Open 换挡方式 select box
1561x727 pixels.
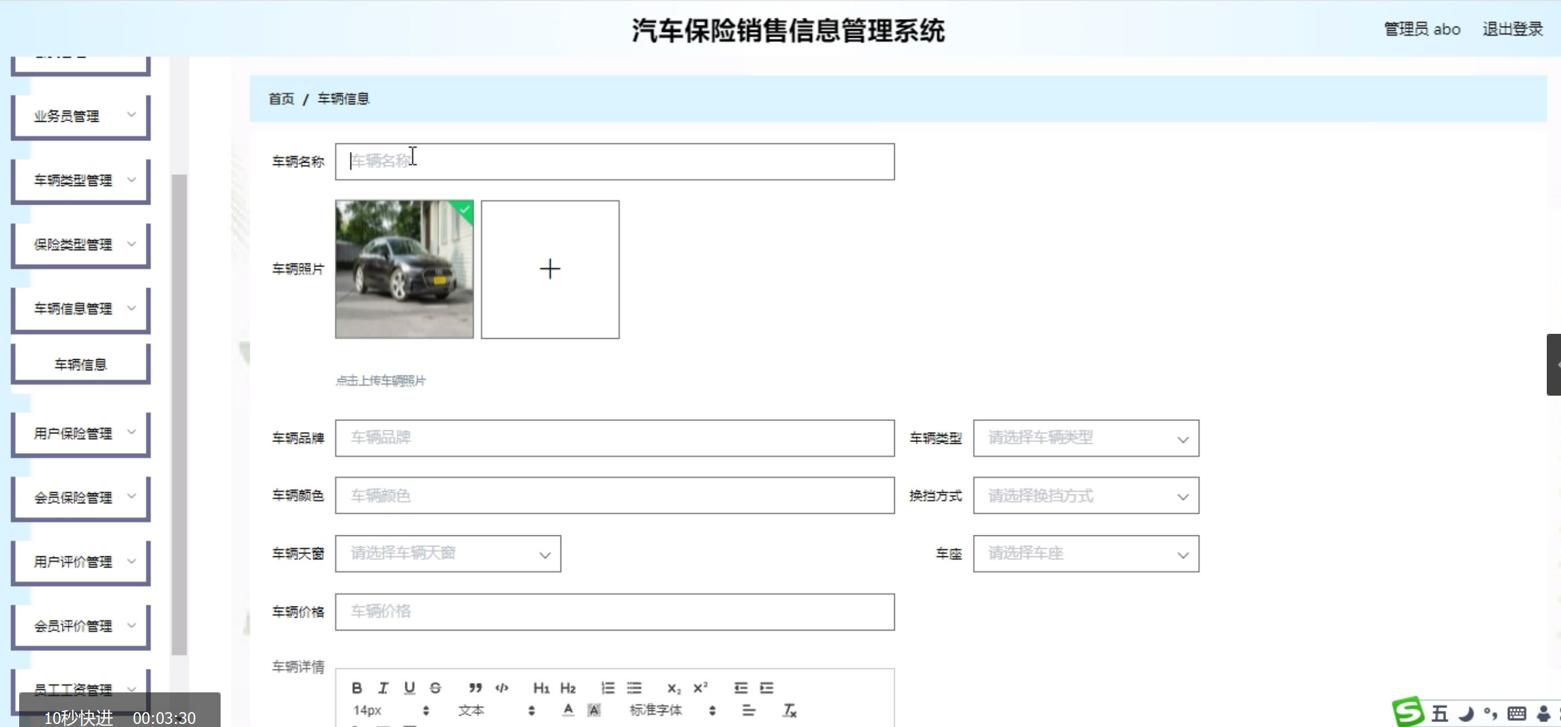pos(1085,496)
